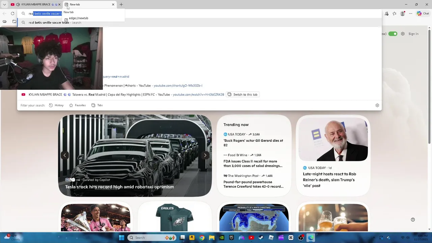Open Epic Games Launcher from taskbar
Image resolution: width=432 pixels, height=243 pixels.
232,238
